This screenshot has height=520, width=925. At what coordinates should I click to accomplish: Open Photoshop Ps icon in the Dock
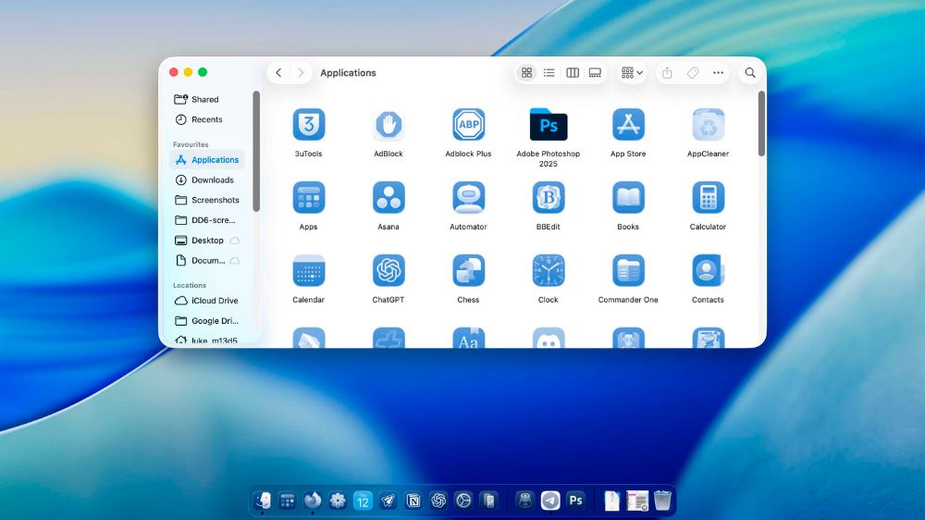[575, 501]
